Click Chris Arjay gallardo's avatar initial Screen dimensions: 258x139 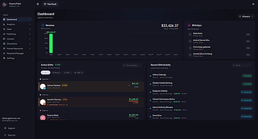pyautogui.click(x=190, y=48)
